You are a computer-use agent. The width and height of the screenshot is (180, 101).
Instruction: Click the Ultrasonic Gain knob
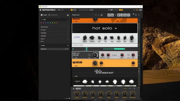[x=85, y=82]
